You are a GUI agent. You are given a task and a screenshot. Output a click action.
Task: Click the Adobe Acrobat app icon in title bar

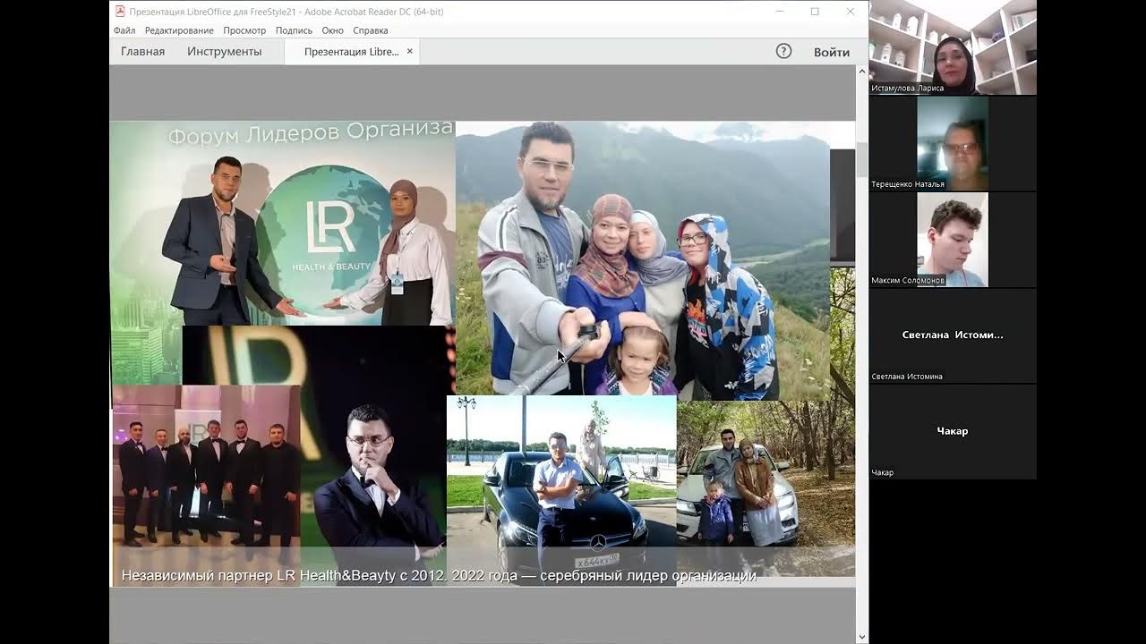point(120,12)
